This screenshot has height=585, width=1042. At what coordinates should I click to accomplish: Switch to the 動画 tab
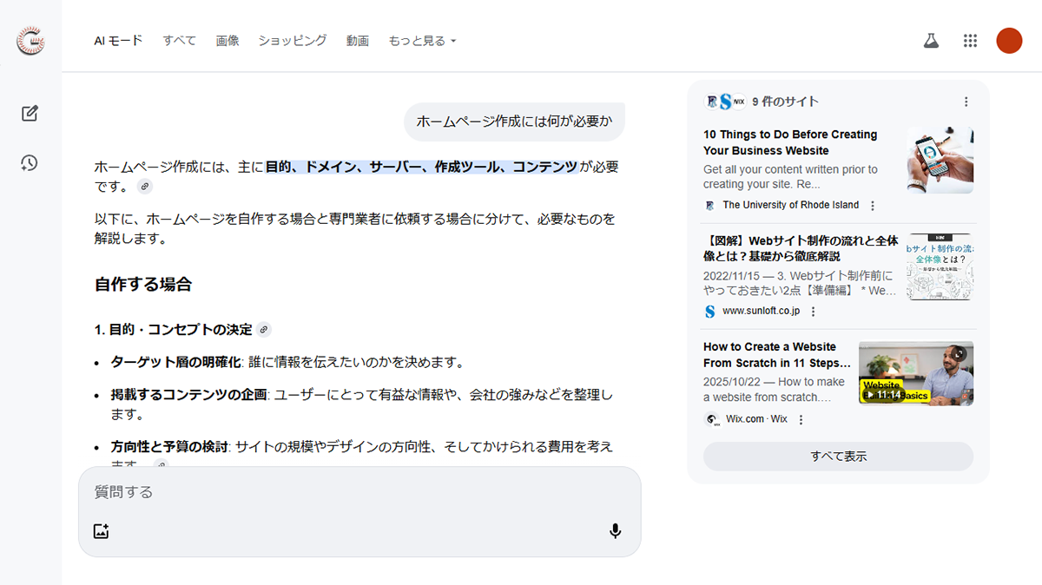coord(358,40)
